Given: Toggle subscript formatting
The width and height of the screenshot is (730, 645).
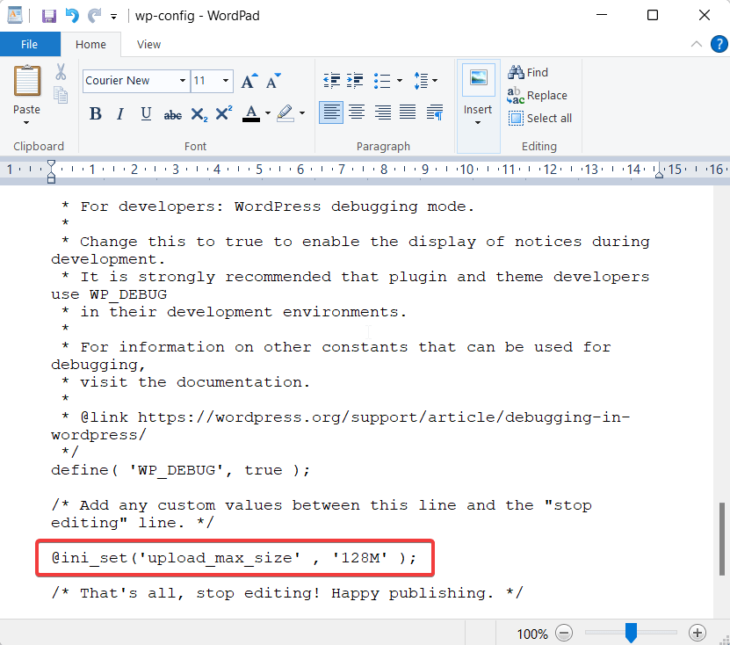Looking at the screenshot, I should tap(199, 114).
